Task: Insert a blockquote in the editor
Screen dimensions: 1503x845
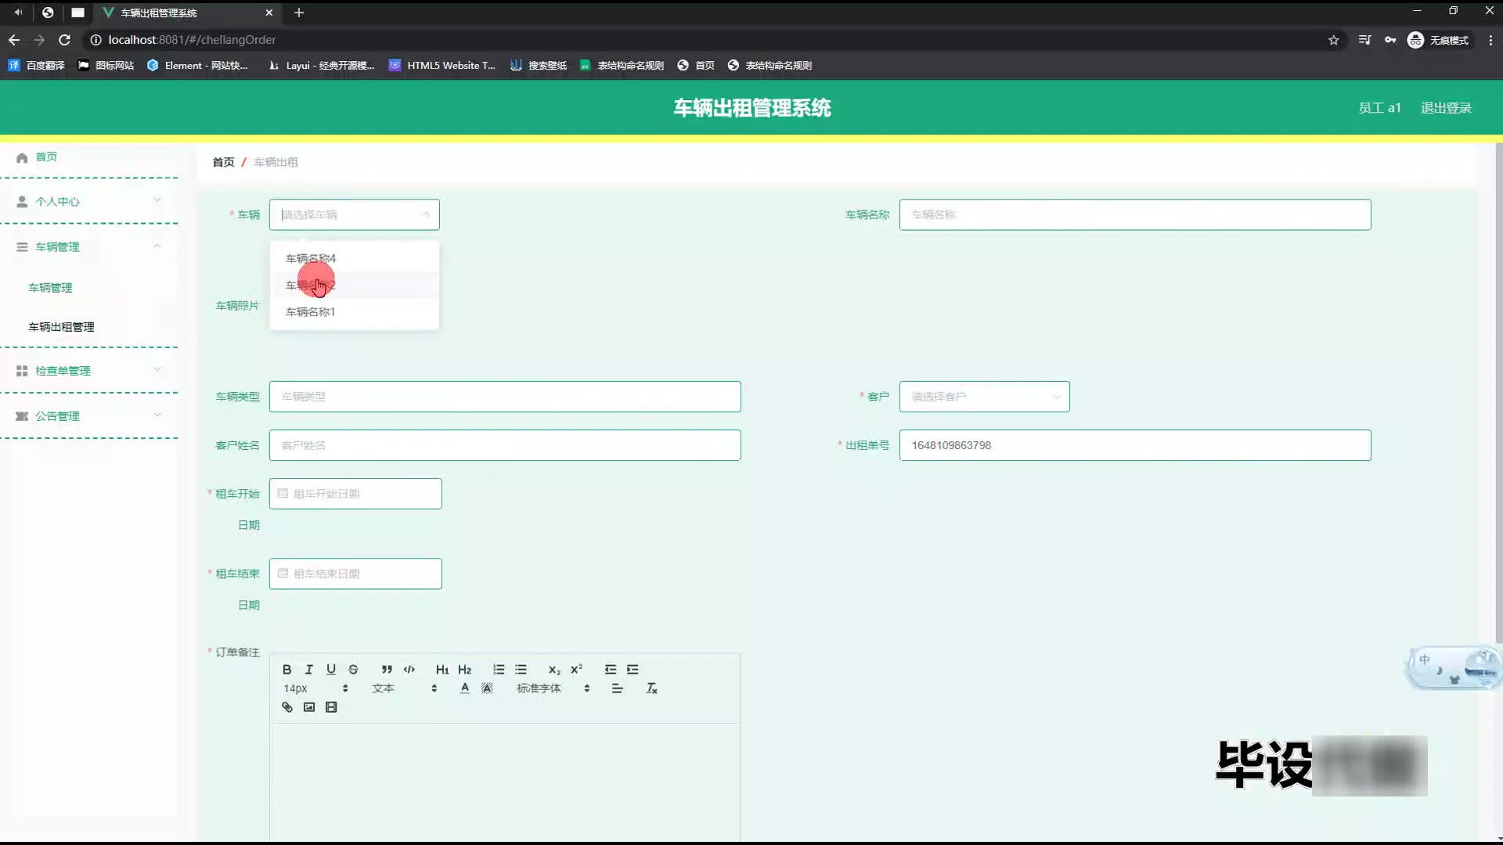Action: pos(387,670)
